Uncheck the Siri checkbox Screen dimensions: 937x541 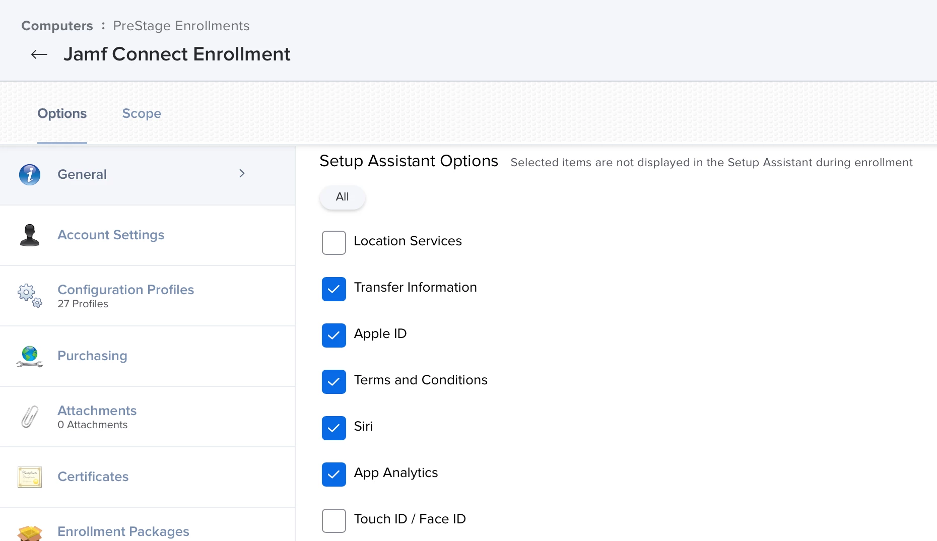coord(334,428)
